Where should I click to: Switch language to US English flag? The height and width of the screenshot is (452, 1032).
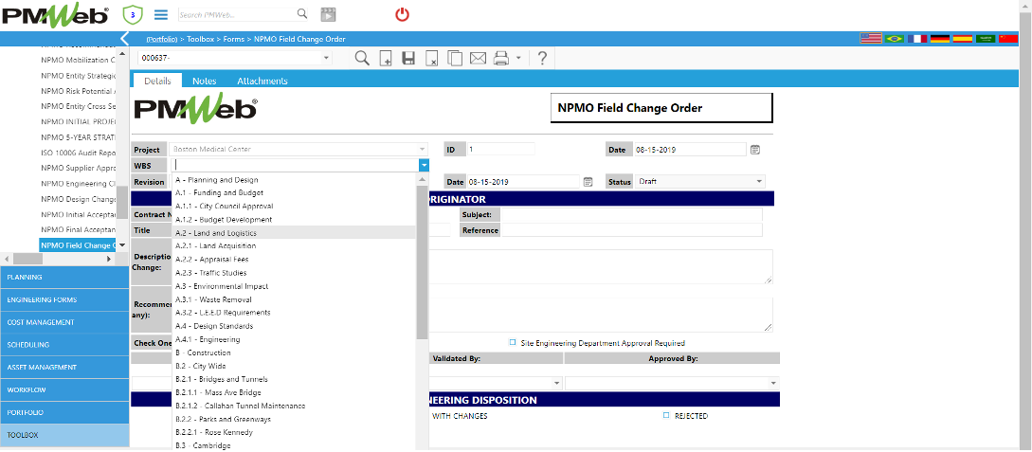pos(871,39)
